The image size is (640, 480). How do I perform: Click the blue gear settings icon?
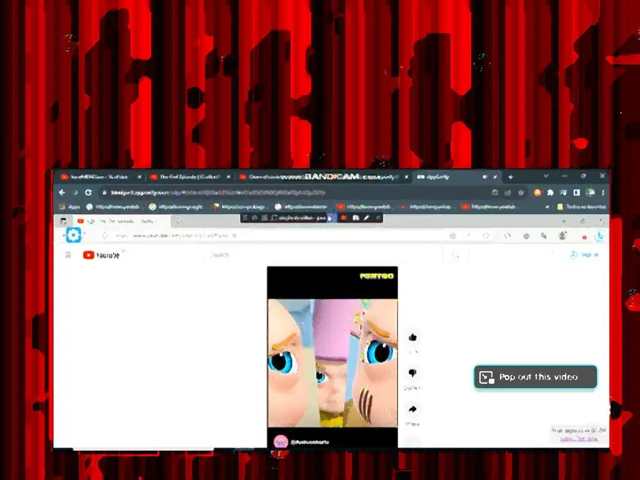coord(74,235)
